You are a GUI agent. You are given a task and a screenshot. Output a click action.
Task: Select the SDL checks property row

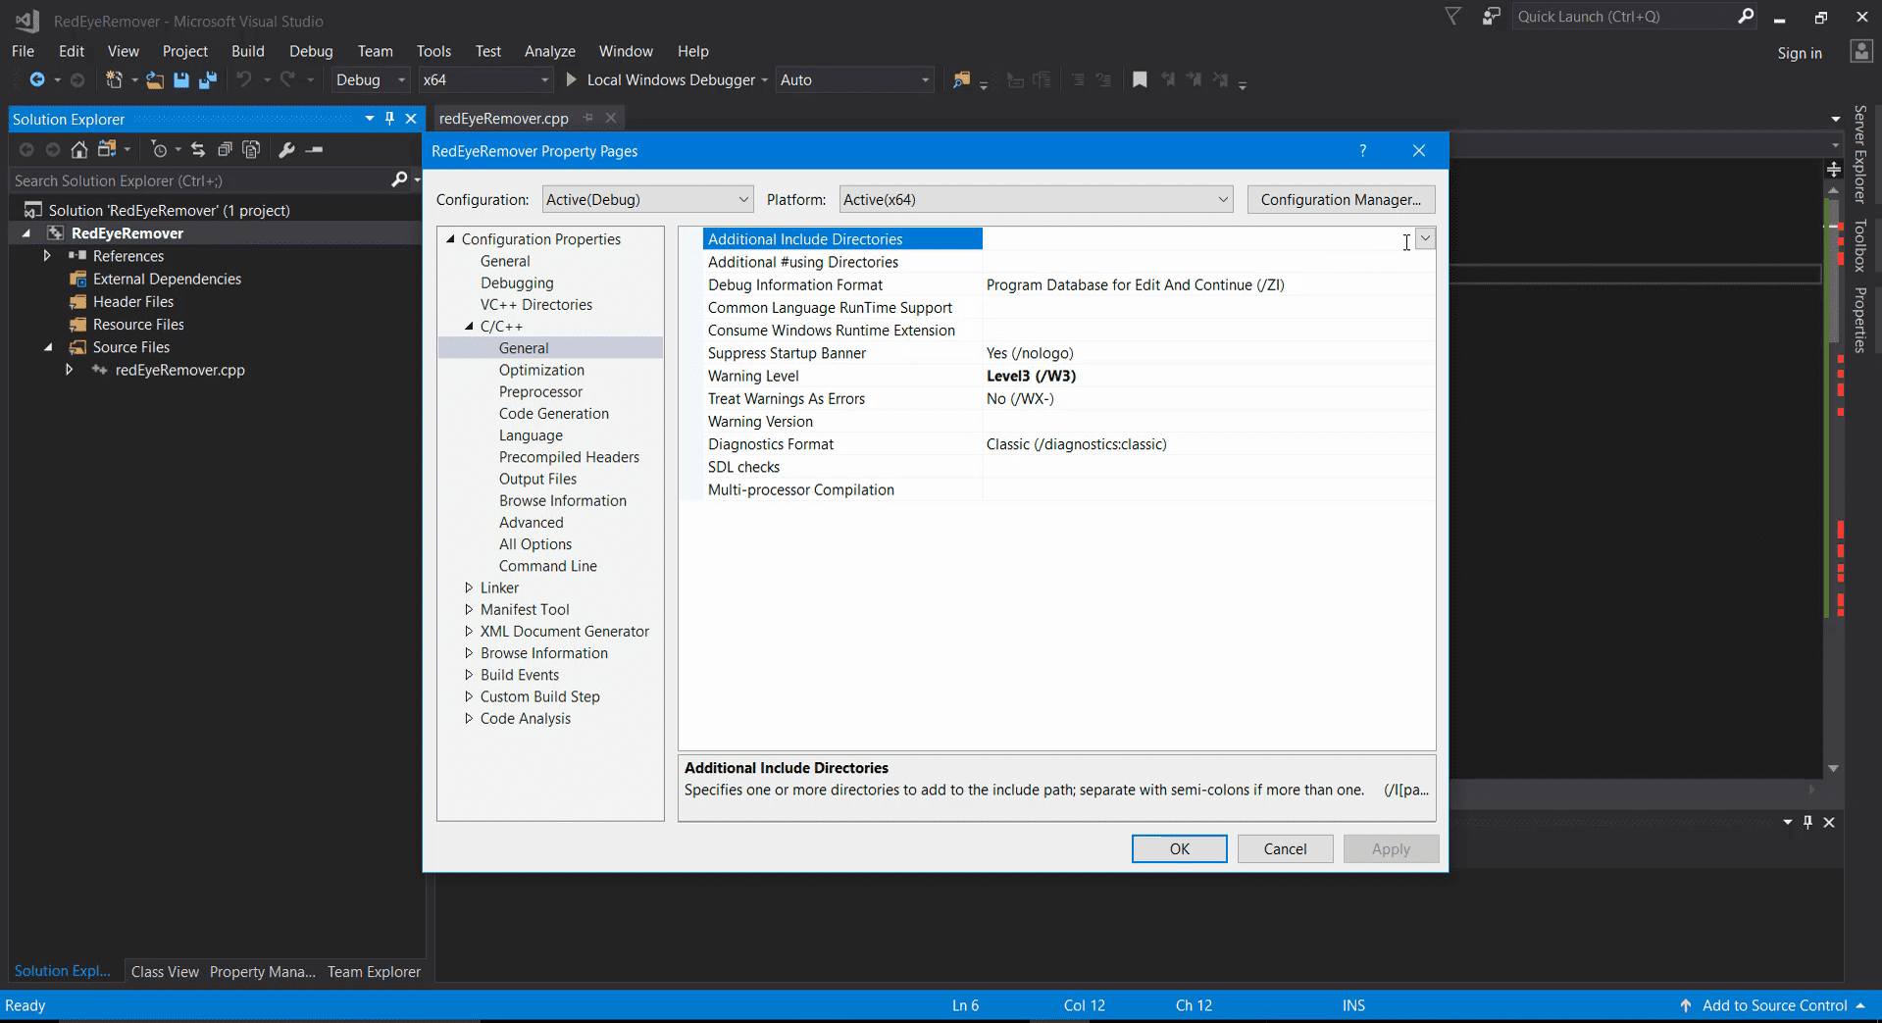tap(1069, 467)
